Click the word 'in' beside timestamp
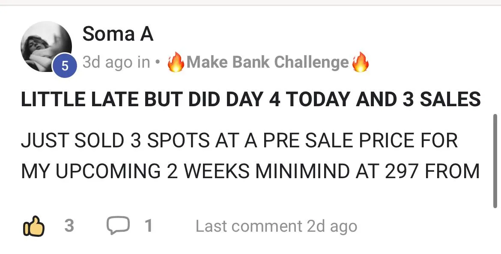This screenshot has width=501, height=254. tap(144, 62)
